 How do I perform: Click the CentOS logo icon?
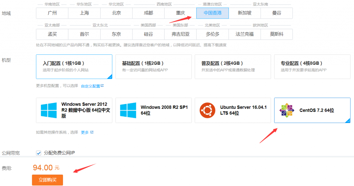click(287, 110)
